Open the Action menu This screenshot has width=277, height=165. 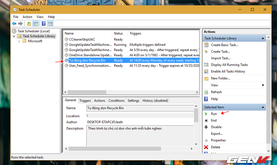coord(27,17)
